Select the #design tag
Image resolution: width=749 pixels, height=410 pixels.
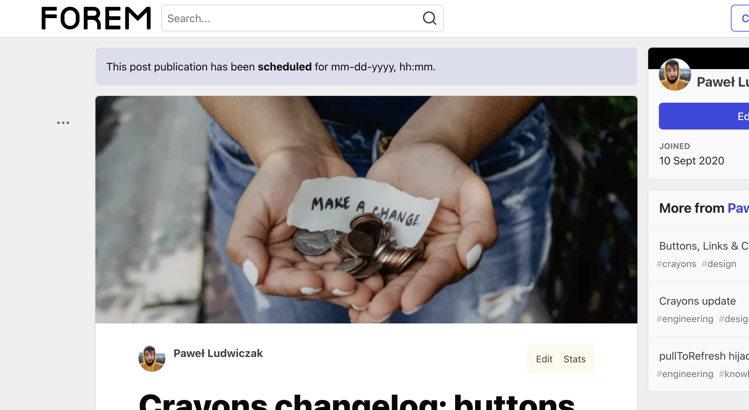point(719,264)
